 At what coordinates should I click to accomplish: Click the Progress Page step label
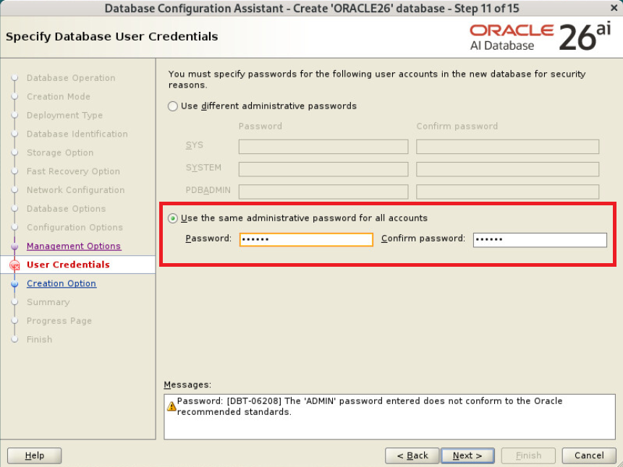point(59,321)
